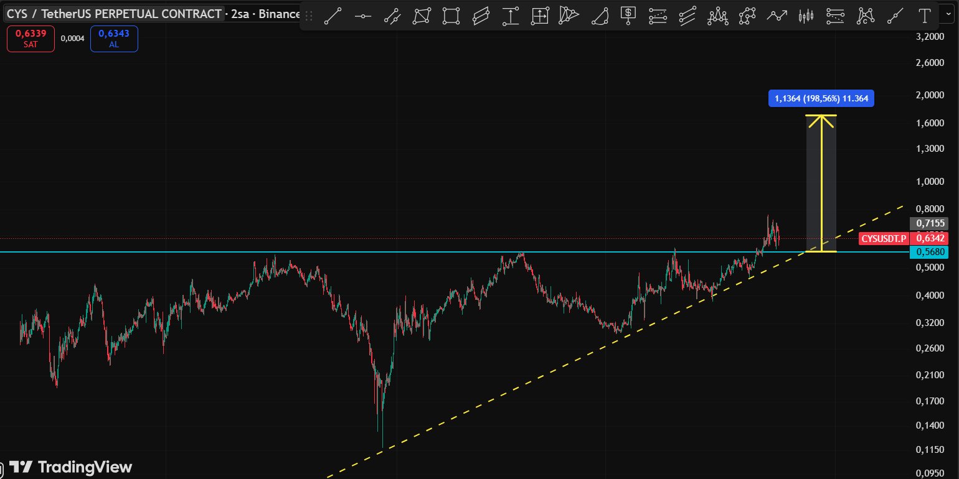Click the 0,0004 spread value
Screen dimensions: 959x479
click(x=72, y=39)
